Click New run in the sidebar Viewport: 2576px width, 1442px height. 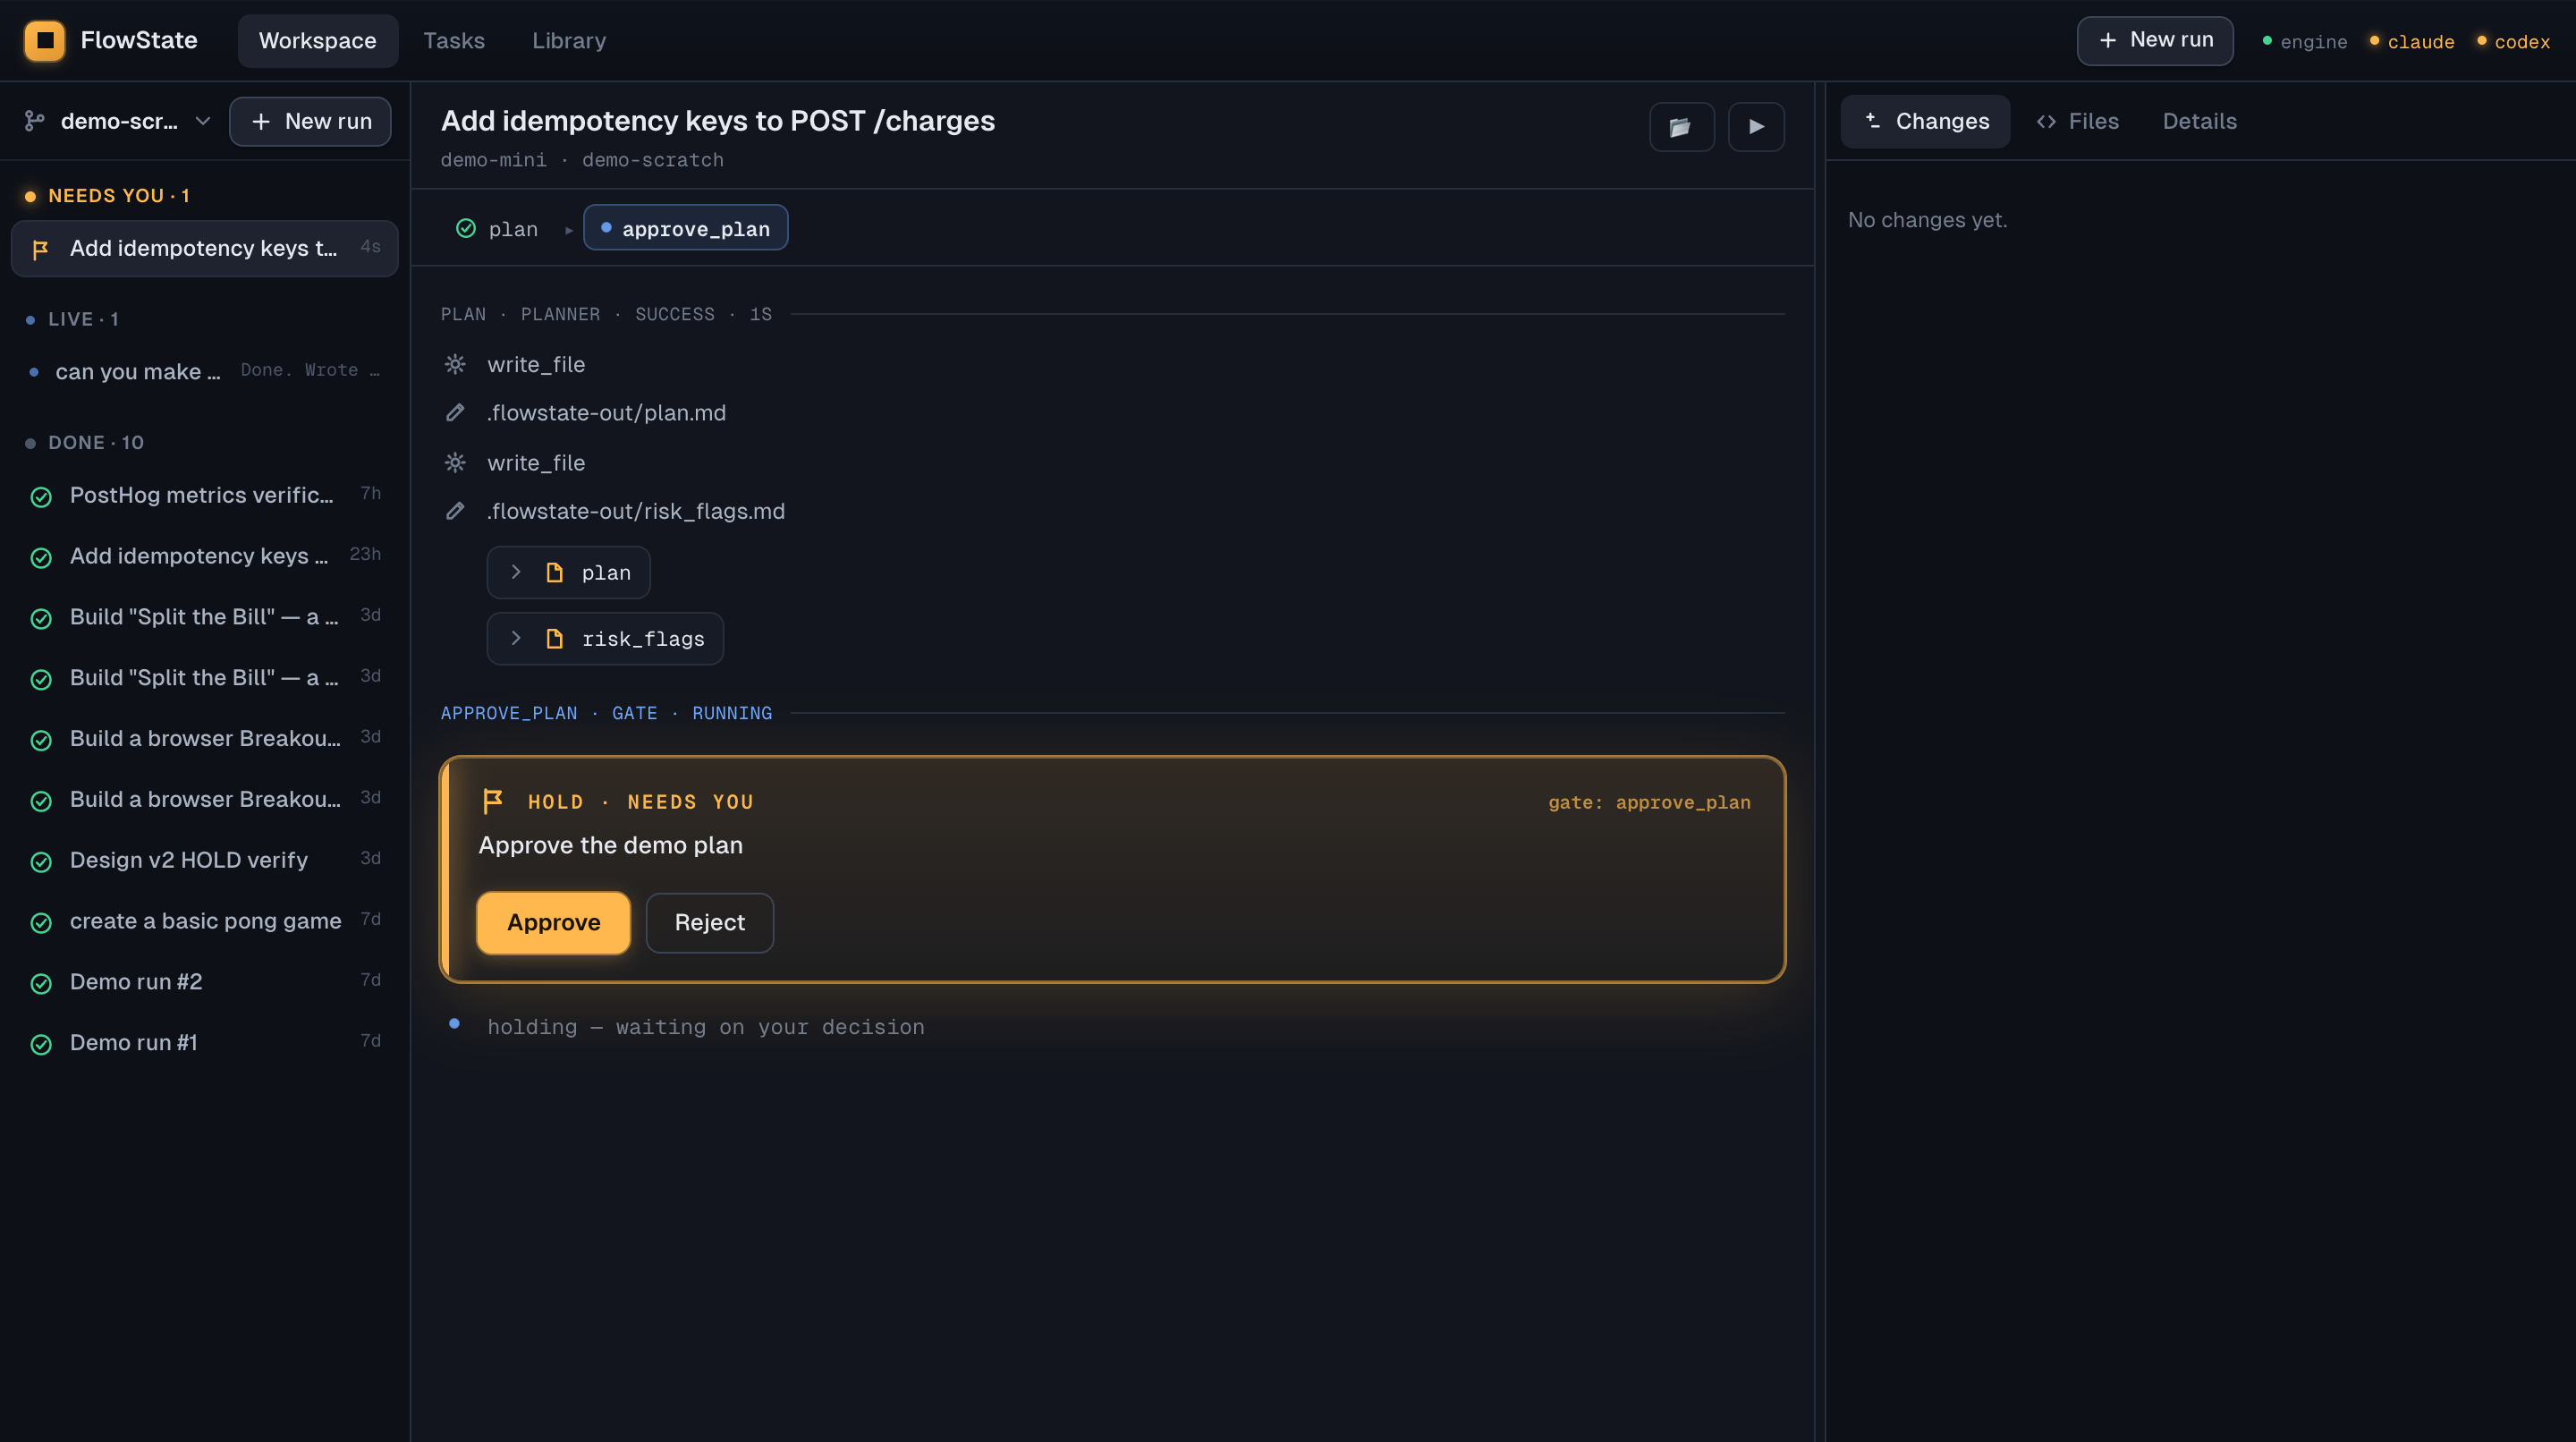click(x=310, y=121)
